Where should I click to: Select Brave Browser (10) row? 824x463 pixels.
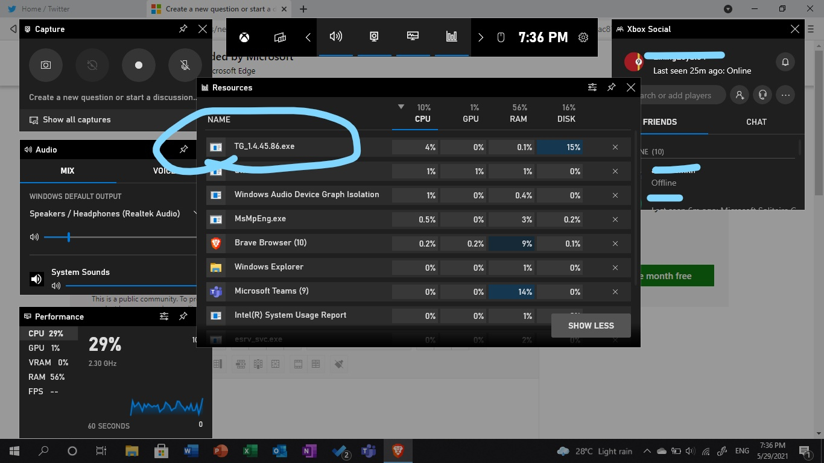click(x=419, y=243)
